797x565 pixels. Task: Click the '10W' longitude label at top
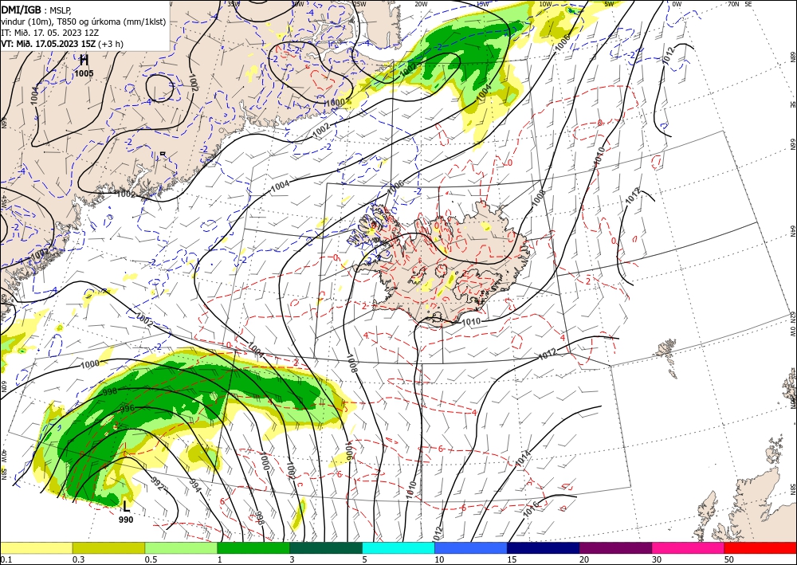coord(545,4)
